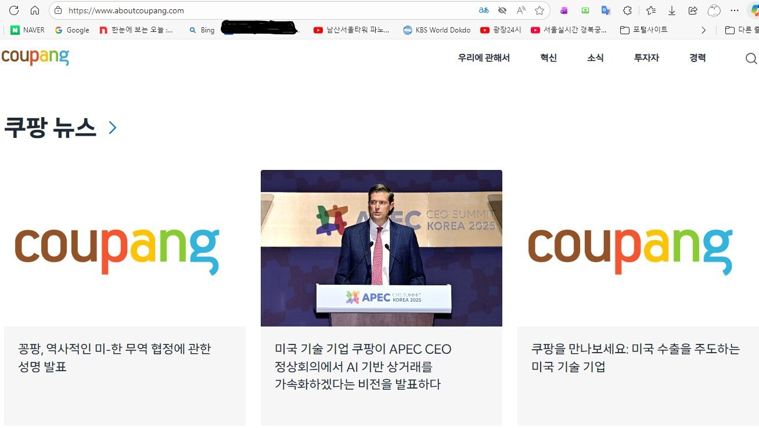Click the Share icon in browser toolbar
The image size is (759, 428).
point(693,10)
